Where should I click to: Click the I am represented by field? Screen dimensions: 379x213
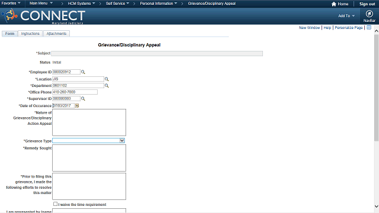(x=89, y=211)
